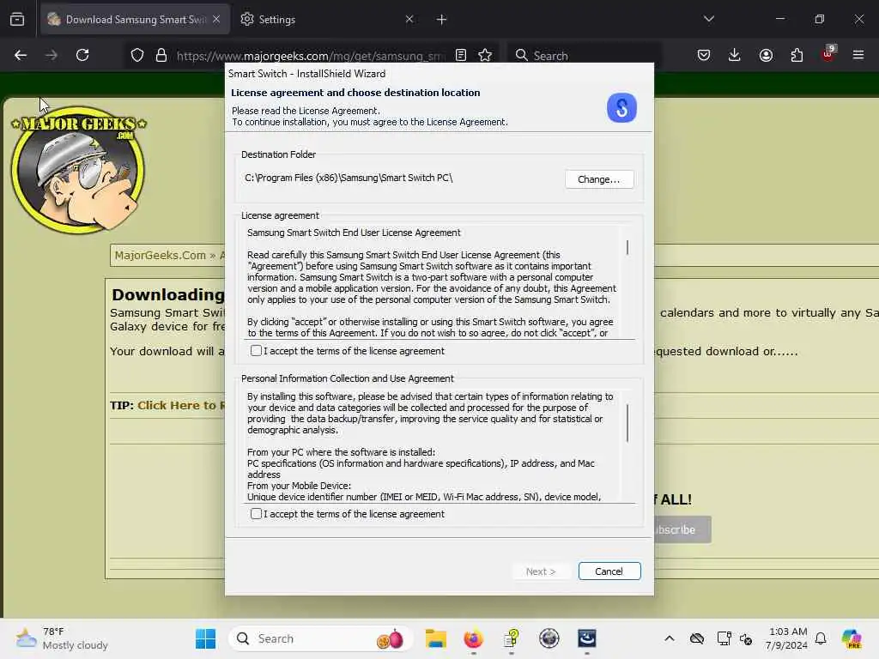Image resolution: width=879 pixels, height=659 pixels.
Task: Show hidden system tray icons chevron
Action: pos(670,638)
